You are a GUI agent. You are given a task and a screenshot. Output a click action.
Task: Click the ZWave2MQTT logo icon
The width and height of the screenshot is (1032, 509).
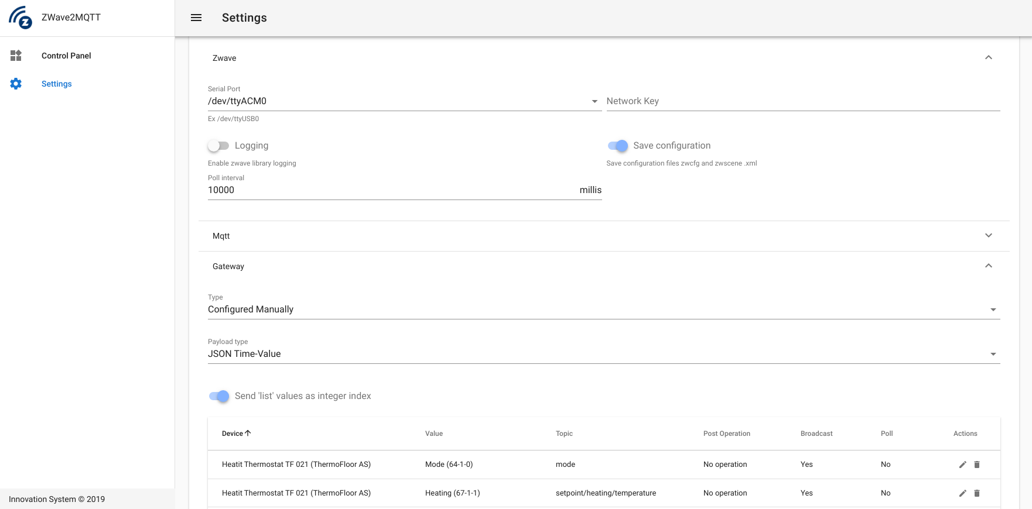click(x=20, y=18)
